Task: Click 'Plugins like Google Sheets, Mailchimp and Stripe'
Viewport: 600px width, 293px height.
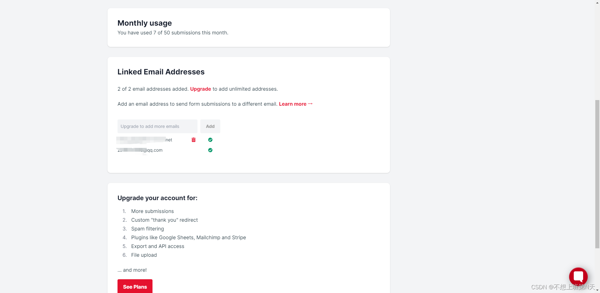Action: coord(188,238)
